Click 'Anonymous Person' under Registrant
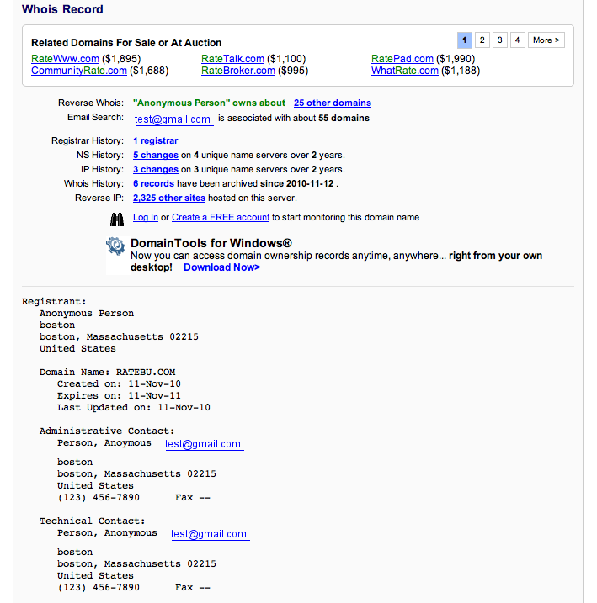597x603 pixels. coord(87,314)
